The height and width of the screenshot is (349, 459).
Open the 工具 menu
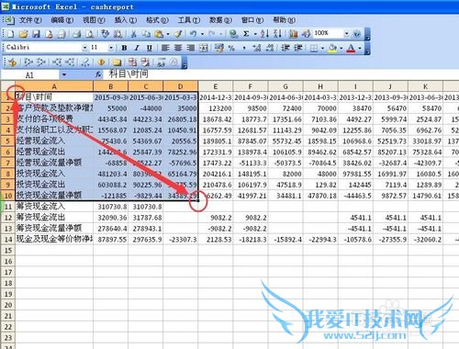point(189,20)
